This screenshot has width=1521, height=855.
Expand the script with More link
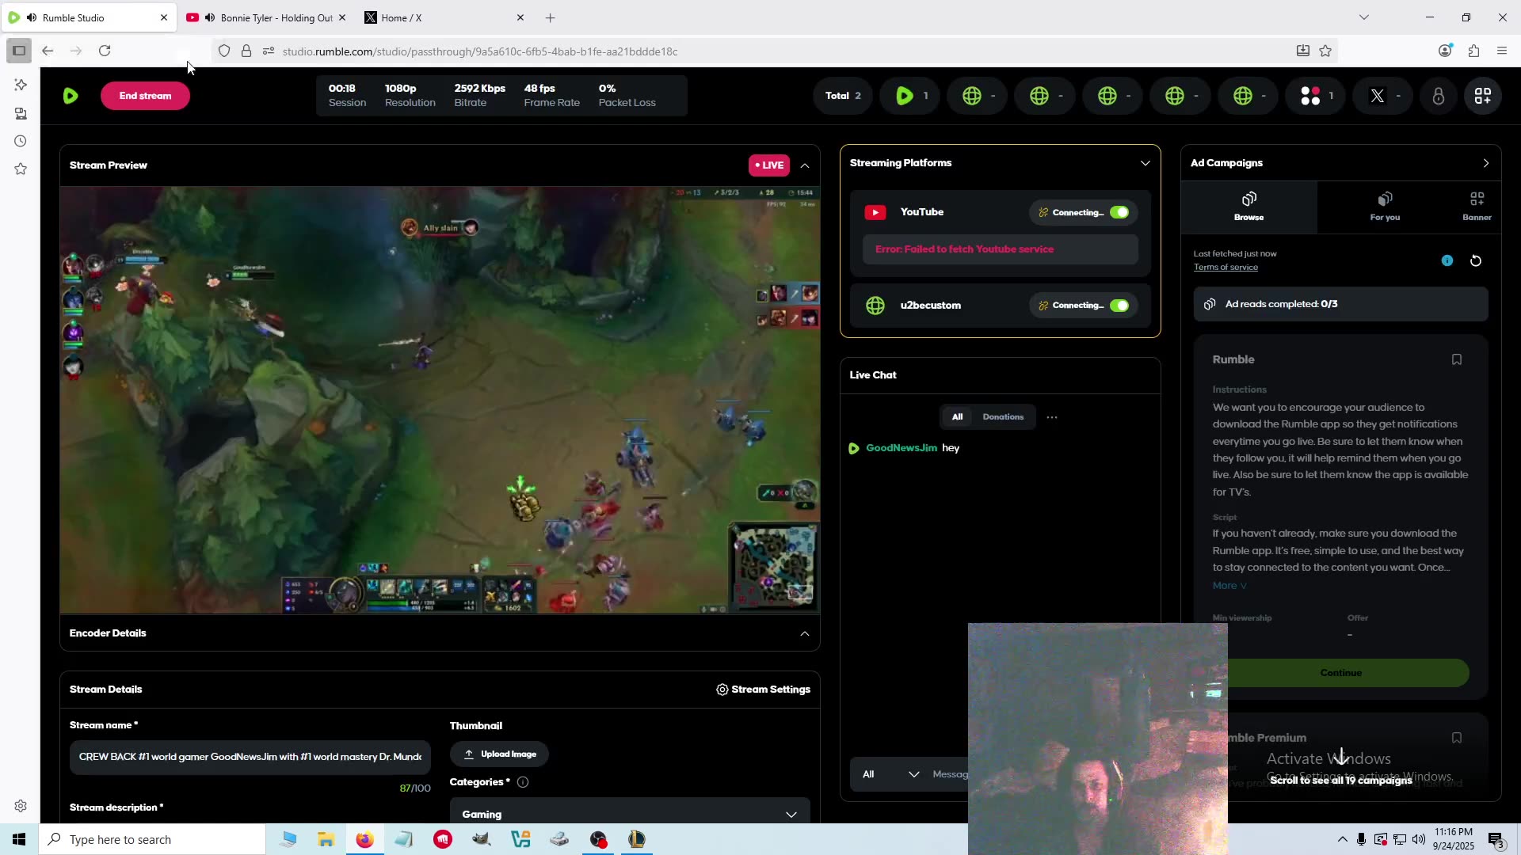[x=1229, y=586]
